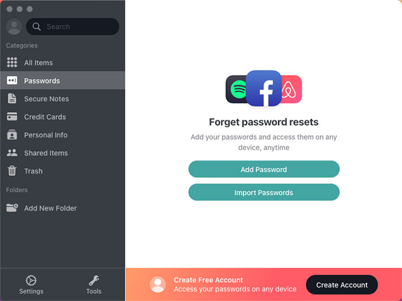Open Settings gear in bottom bar
402x301 pixels.
[31, 281]
